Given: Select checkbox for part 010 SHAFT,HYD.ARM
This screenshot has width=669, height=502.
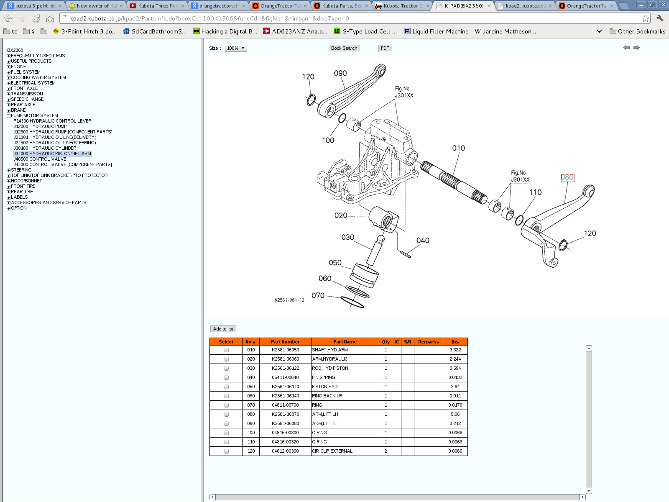Looking at the screenshot, I should pos(227,350).
